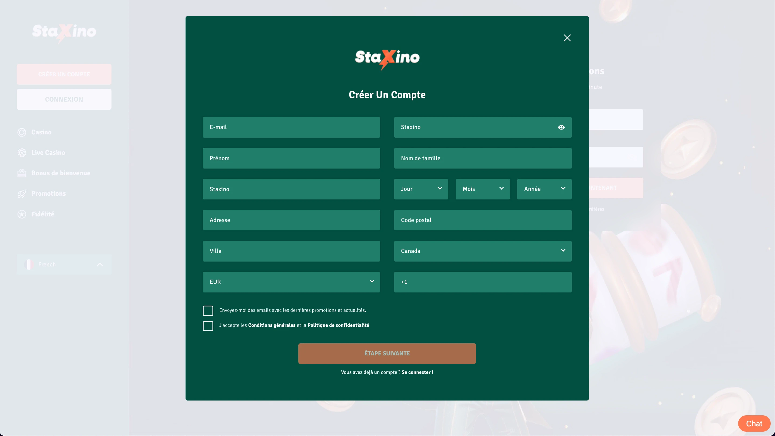The width and height of the screenshot is (775, 436).
Task: Click the Bonus de bienvenue gift icon
Action: click(x=22, y=173)
